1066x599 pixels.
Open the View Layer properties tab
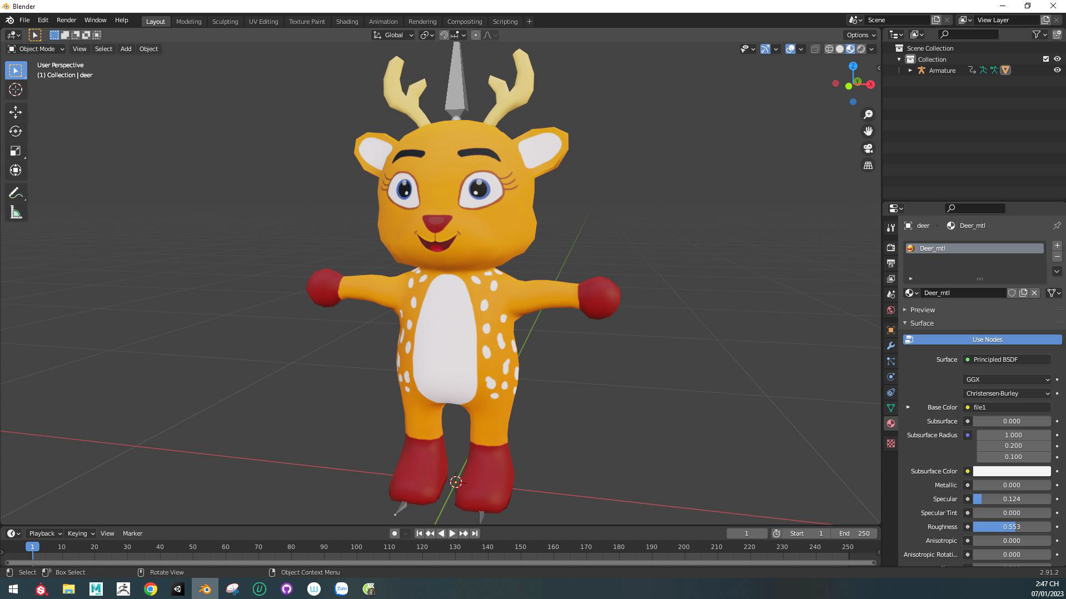[x=891, y=279]
